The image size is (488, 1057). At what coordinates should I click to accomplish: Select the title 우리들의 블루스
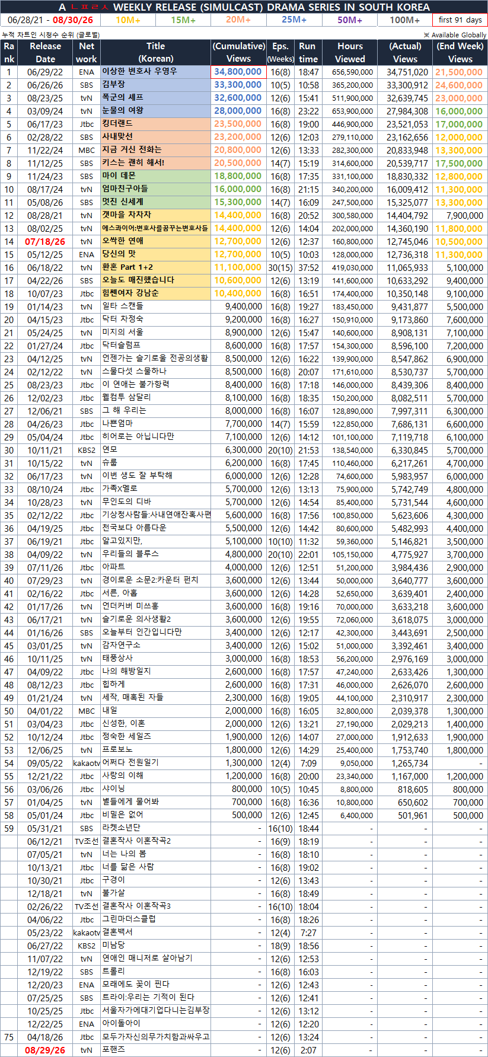click(x=130, y=554)
